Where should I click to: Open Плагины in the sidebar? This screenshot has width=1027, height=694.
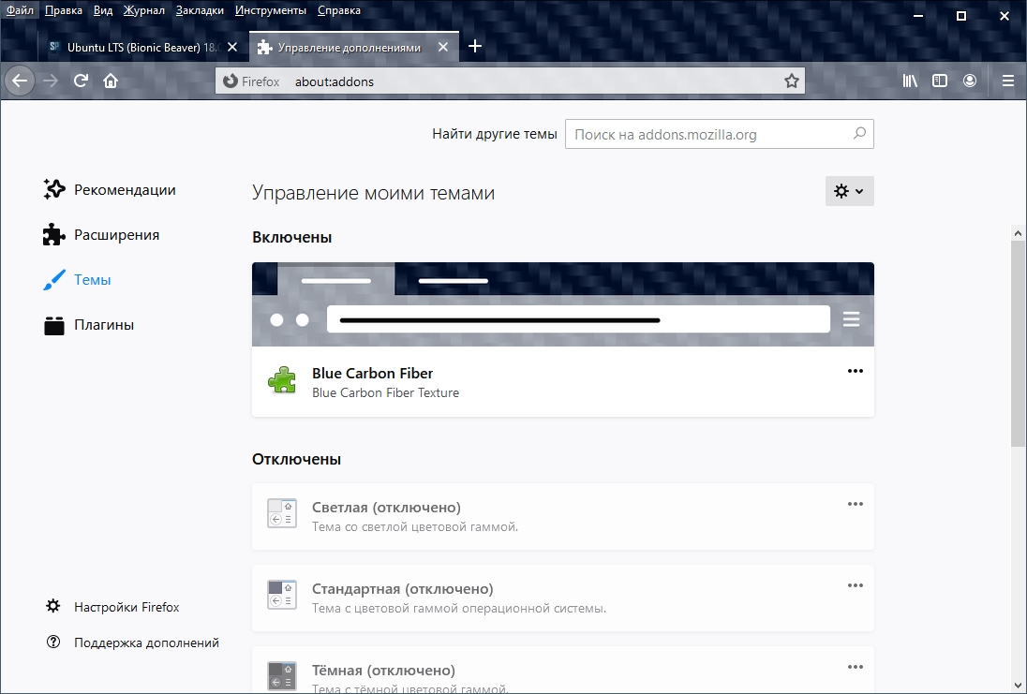coord(88,325)
